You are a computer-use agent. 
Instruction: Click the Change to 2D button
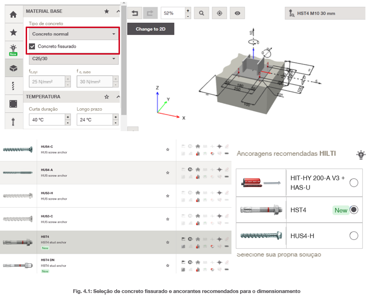point(151,29)
